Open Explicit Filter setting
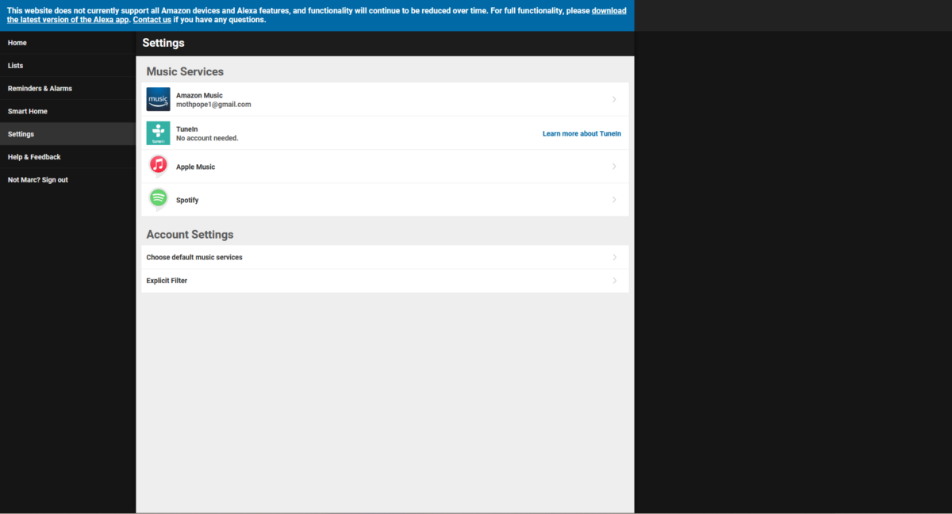952x514 pixels. pos(385,281)
